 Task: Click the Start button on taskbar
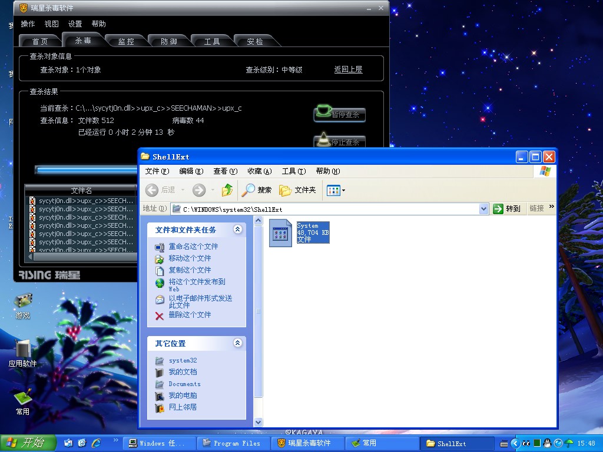[x=28, y=443]
